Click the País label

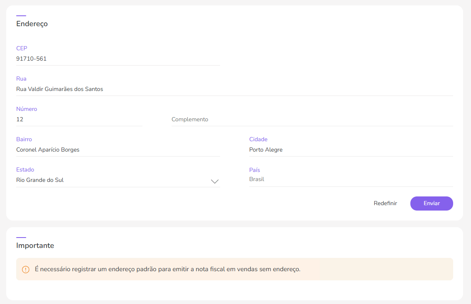coord(255,170)
